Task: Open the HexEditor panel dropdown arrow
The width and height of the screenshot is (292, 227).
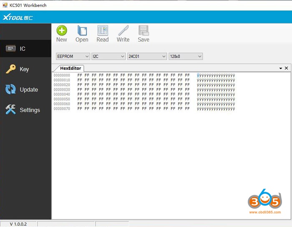Action: pos(280,68)
